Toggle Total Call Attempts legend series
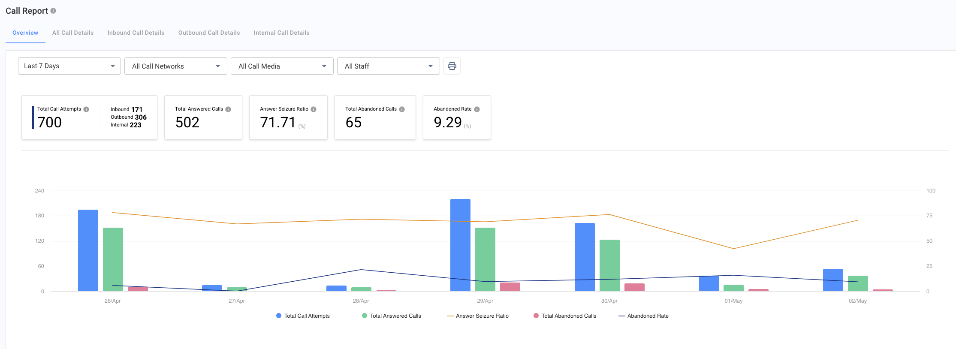Screen dimensions: 956x349 click(x=303, y=316)
